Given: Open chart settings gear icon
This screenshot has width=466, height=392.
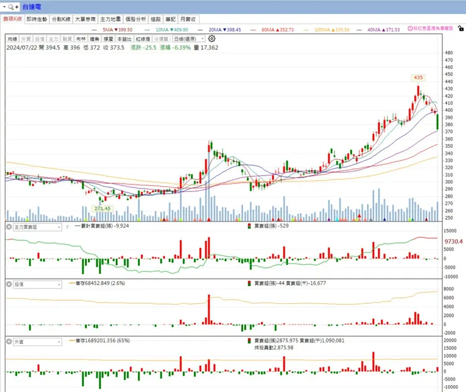Looking at the screenshot, I should point(212,38).
